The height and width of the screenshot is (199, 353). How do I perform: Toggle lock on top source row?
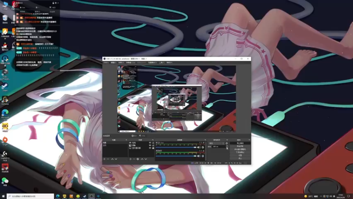(x=153, y=142)
